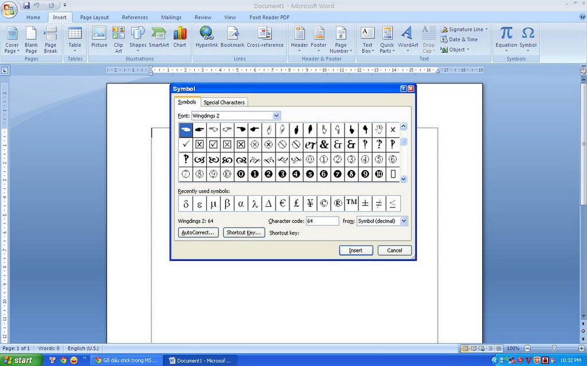Open the Page Layout ribbon tab
The height and width of the screenshot is (366, 587).
pos(94,17)
